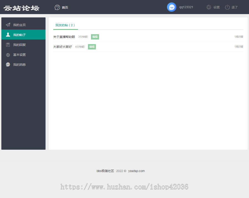The height and width of the screenshot is (198, 249).
Task: Open the post 关于直播帮助额
Action: coord(64,37)
